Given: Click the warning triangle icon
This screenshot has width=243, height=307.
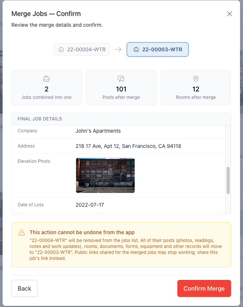Looking at the screenshot, I should 22,233.
